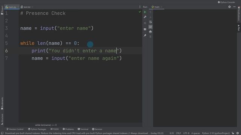Open Python Packages tool window
Image resolution: width=241 pixels, height=135 pixels.
(37, 129)
